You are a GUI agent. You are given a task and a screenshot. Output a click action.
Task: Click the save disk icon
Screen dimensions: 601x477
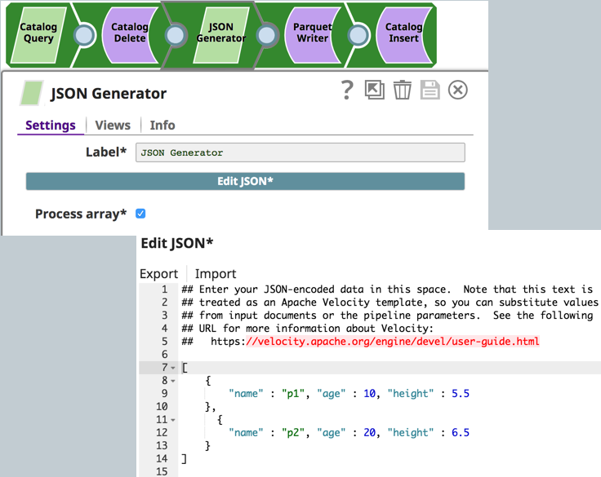[430, 90]
